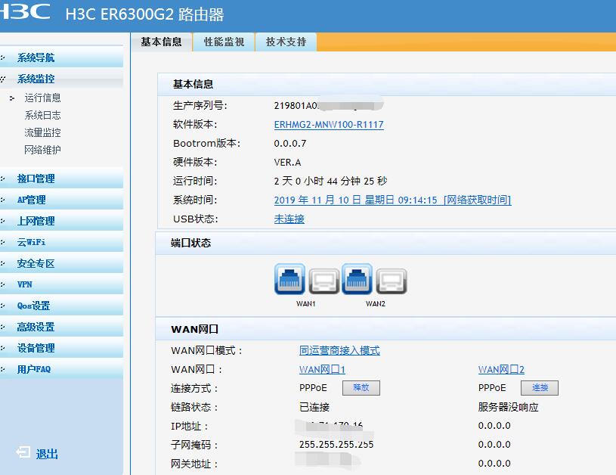Image resolution: width=616 pixels, height=475 pixels.
Task: Click WAN2 link status 服务器没响应
Action: point(508,407)
